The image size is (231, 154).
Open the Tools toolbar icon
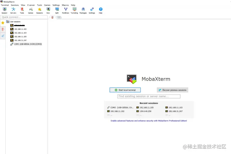(x=22, y=11)
